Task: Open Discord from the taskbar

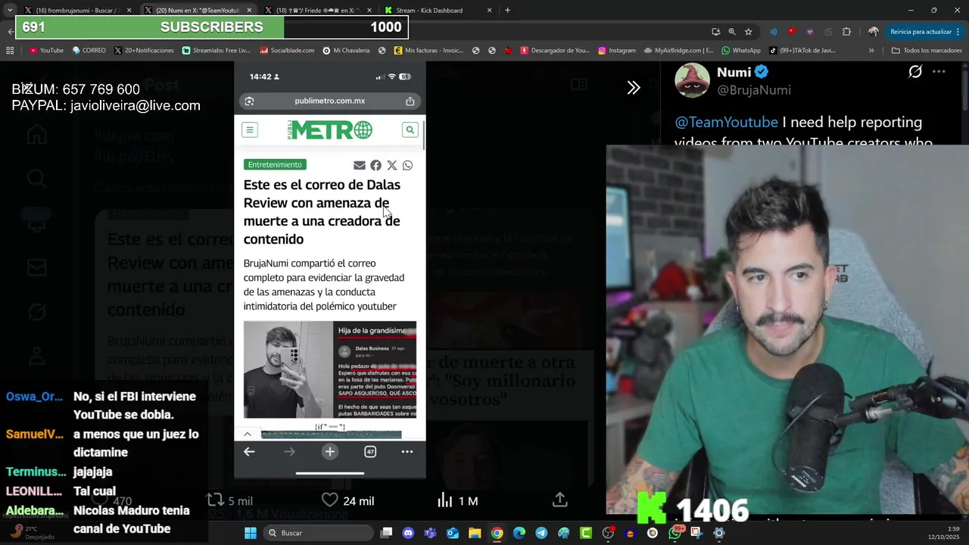Action: point(408,533)
